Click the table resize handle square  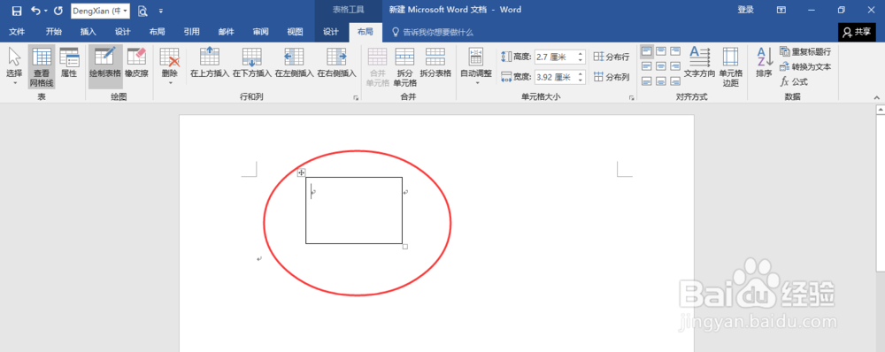(x=405, y=247)
